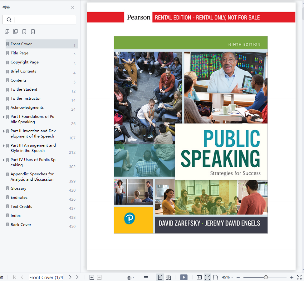Go forward to next view
This screenshot has width=304, height=281.
(x=99, y=277)
